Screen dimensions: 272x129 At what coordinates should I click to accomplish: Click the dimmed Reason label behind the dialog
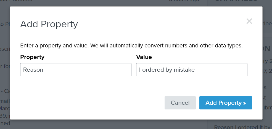point(224,127)
